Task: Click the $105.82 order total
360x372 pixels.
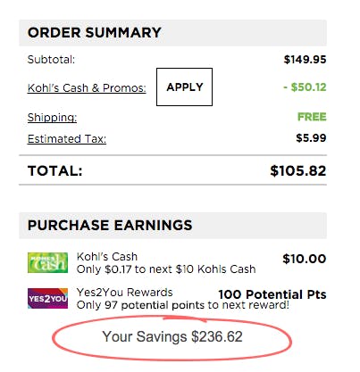Action: (x=298, y=171)
